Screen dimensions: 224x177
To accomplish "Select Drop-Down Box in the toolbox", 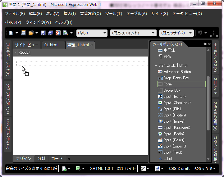I will (x=181, y=78).
